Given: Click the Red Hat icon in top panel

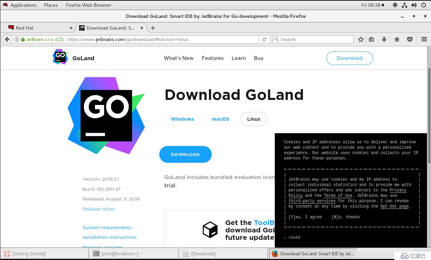Looking at the screenshot, I should [x=5, y=5].
